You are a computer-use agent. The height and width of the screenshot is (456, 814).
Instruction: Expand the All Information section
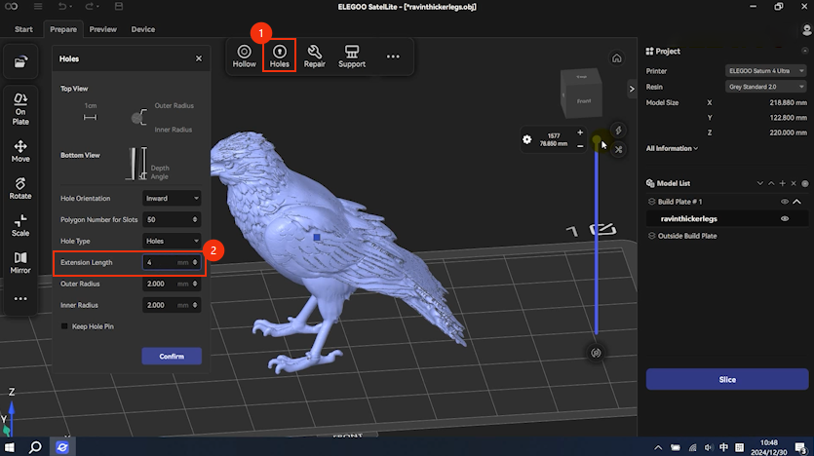point(672,148)
